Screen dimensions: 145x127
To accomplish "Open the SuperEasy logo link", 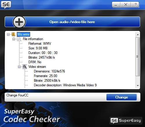I will 126,121.
